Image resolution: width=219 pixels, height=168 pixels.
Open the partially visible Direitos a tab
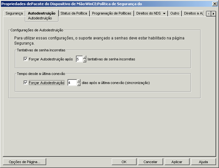click(193, 13)
